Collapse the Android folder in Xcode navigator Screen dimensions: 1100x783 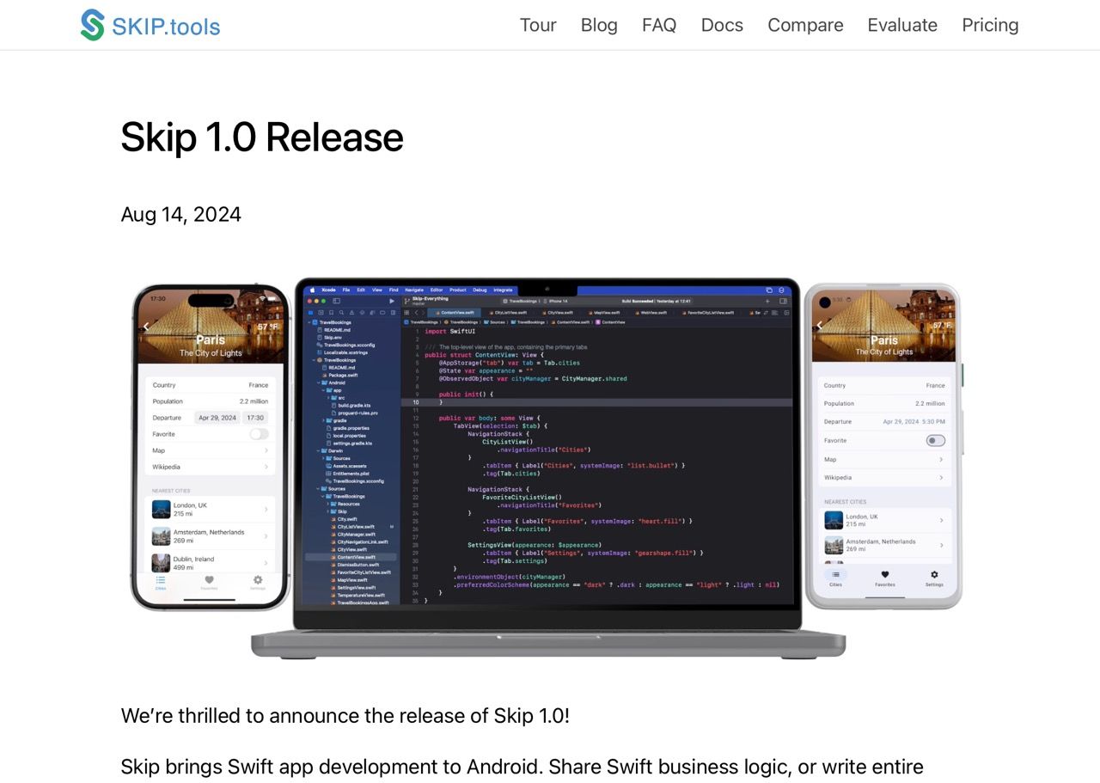point(318,382)
